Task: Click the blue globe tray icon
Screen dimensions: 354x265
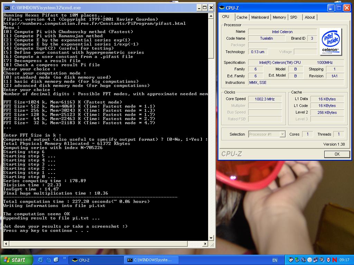Action: 304,260
